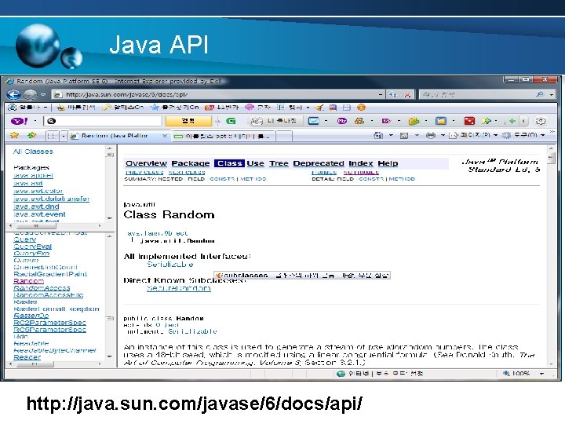The width and height of the screenshot is (565, 424).
Task: Click the NO FRAMES link
Action: (x=361, y=173)
